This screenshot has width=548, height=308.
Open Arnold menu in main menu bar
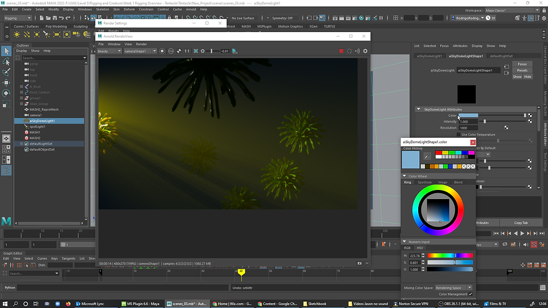191,10
